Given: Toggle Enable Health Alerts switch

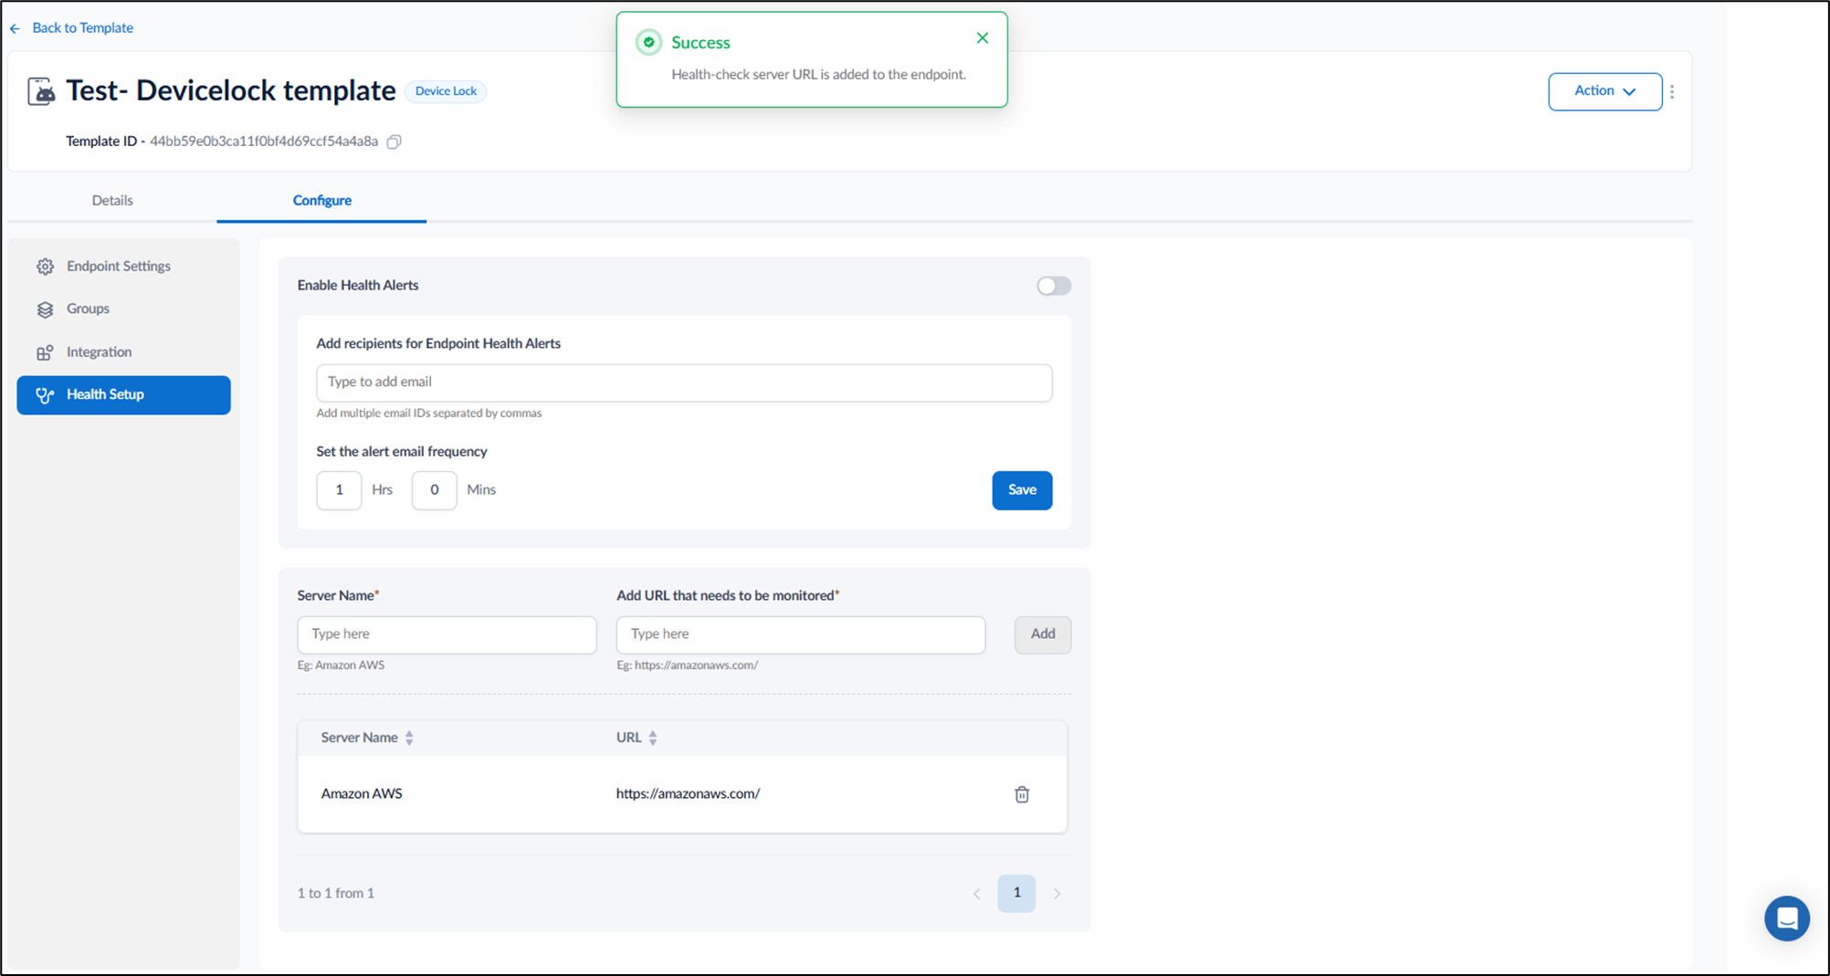Looking at the screenshot, I should coord(1054,286).
